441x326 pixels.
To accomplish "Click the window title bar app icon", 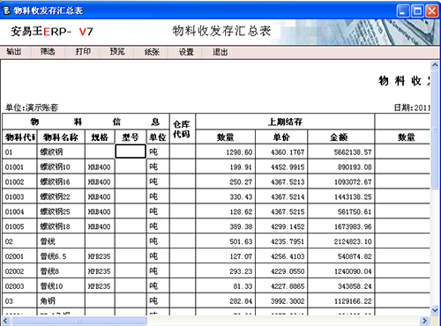I will (x=6, y=11).
